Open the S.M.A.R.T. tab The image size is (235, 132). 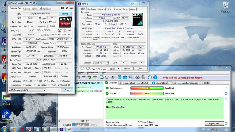coord(144,83)
